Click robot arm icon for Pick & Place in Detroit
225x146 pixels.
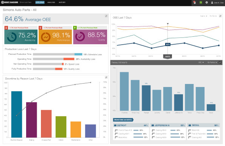116,130
